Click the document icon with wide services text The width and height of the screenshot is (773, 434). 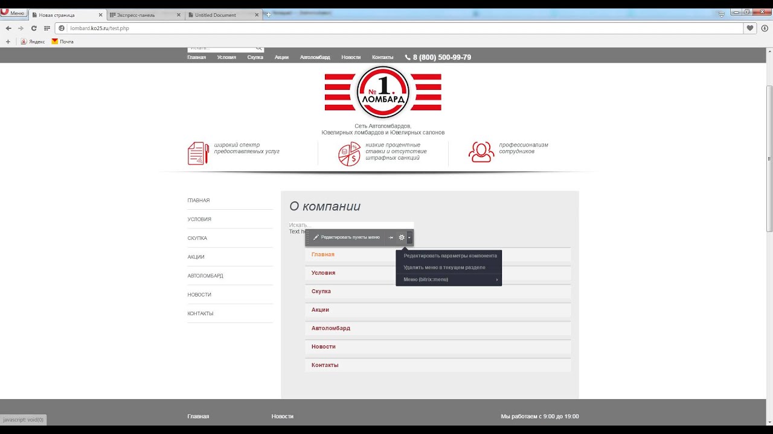[x=198, y=153]
